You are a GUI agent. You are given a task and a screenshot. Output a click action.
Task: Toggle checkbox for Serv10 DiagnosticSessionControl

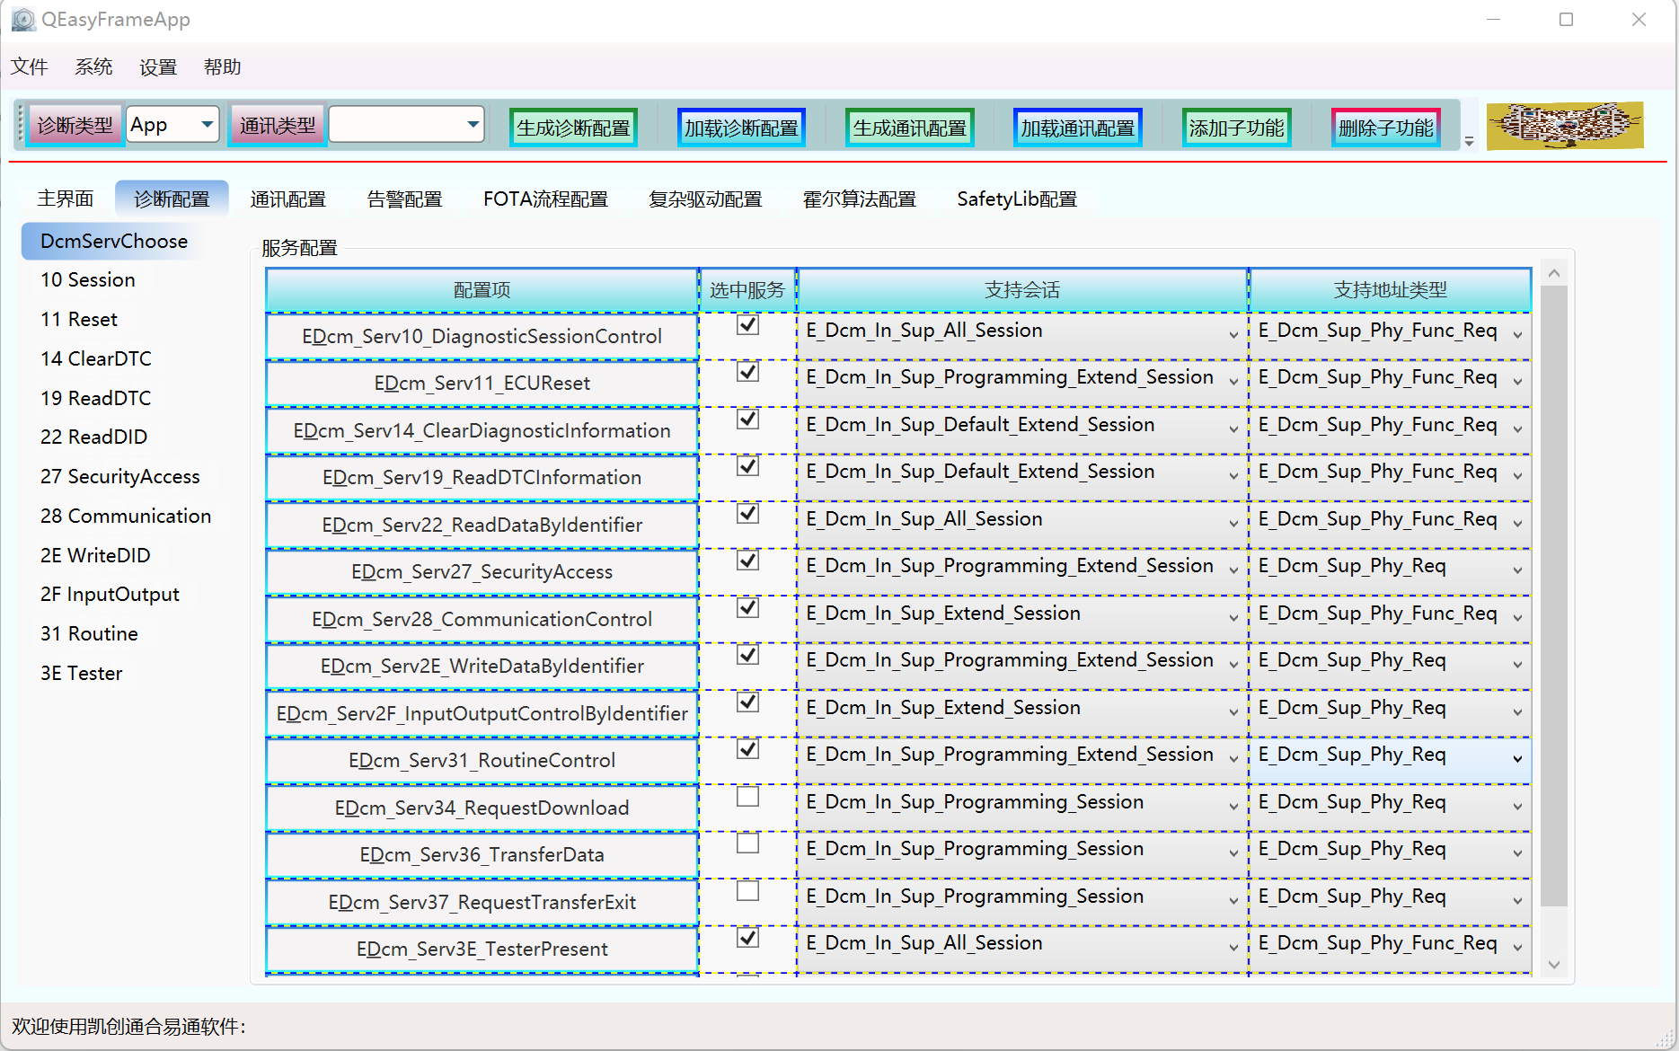coord(747,324)
